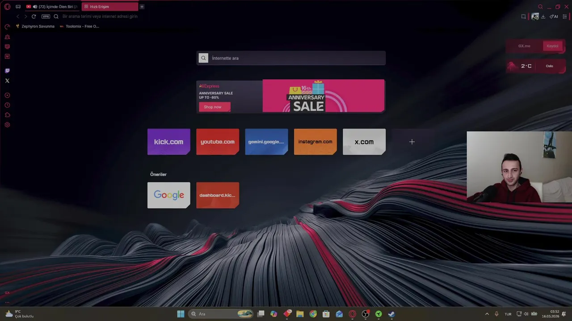The height and width of the screenshot is (321, 572).
Task: Open the gemini.google speed dial tile
Action: tap(266, 142)
